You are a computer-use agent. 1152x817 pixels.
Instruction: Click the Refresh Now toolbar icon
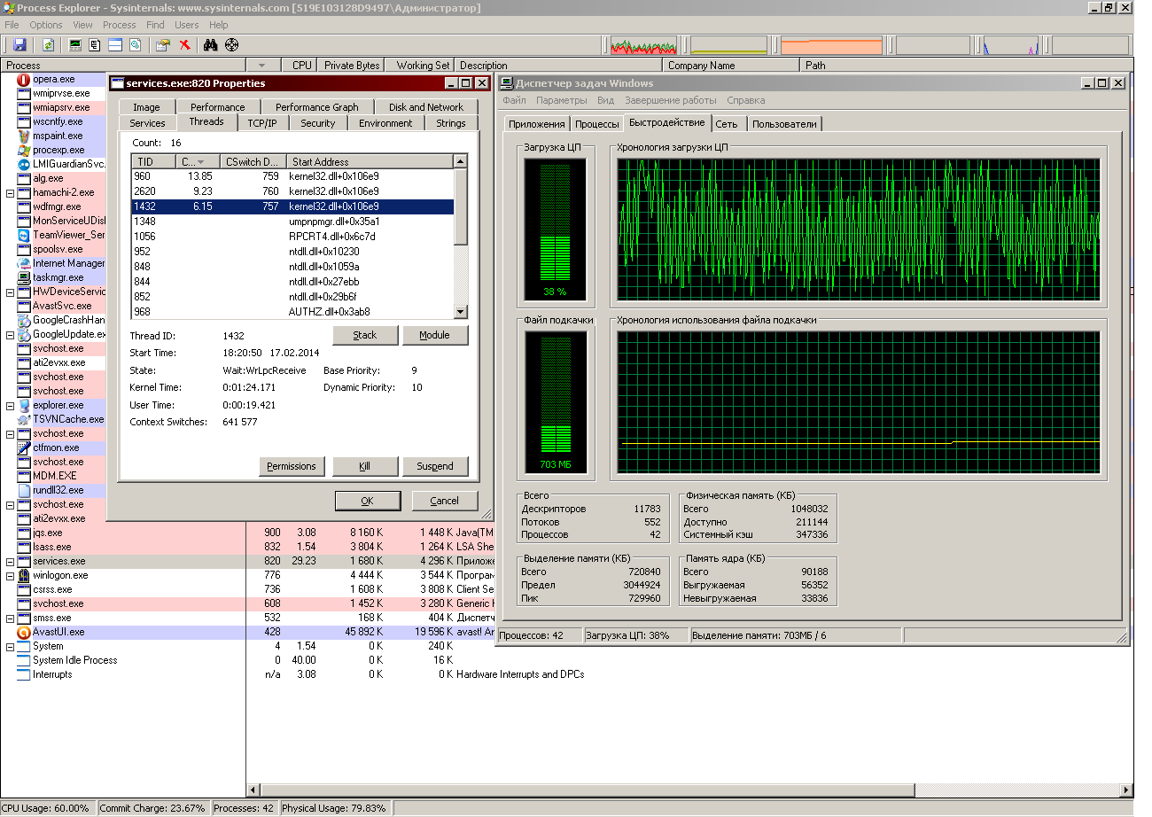48,44
